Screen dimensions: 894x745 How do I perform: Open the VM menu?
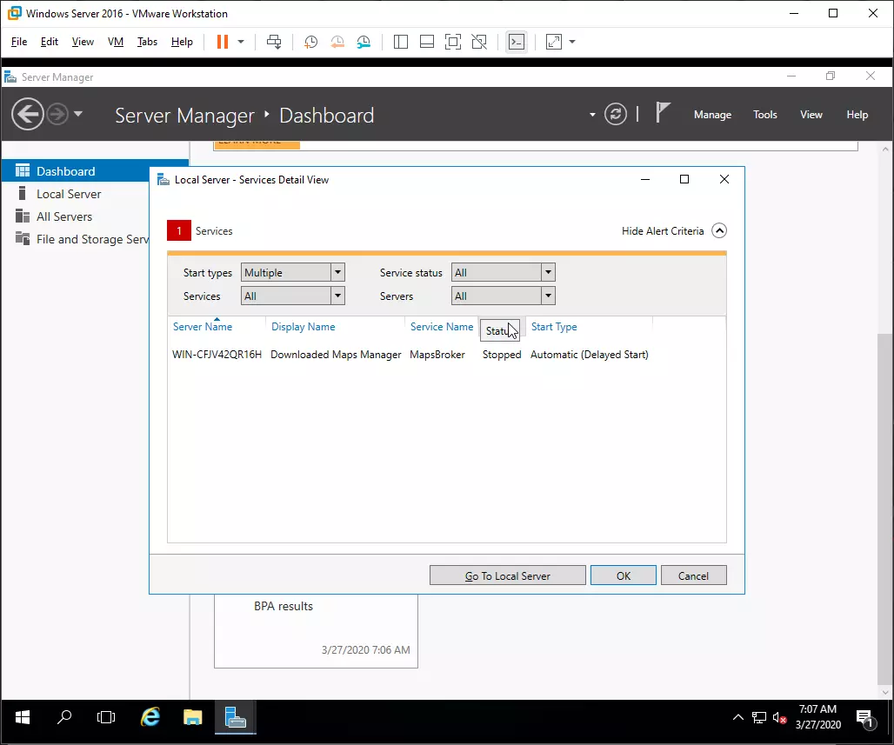point(116,42)
